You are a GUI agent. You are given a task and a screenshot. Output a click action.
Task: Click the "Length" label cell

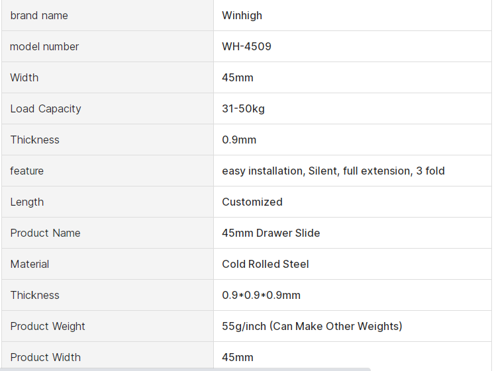[27, 202]
